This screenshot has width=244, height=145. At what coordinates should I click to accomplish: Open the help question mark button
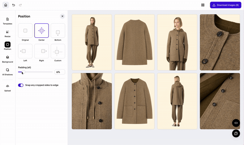click(236, 133)
